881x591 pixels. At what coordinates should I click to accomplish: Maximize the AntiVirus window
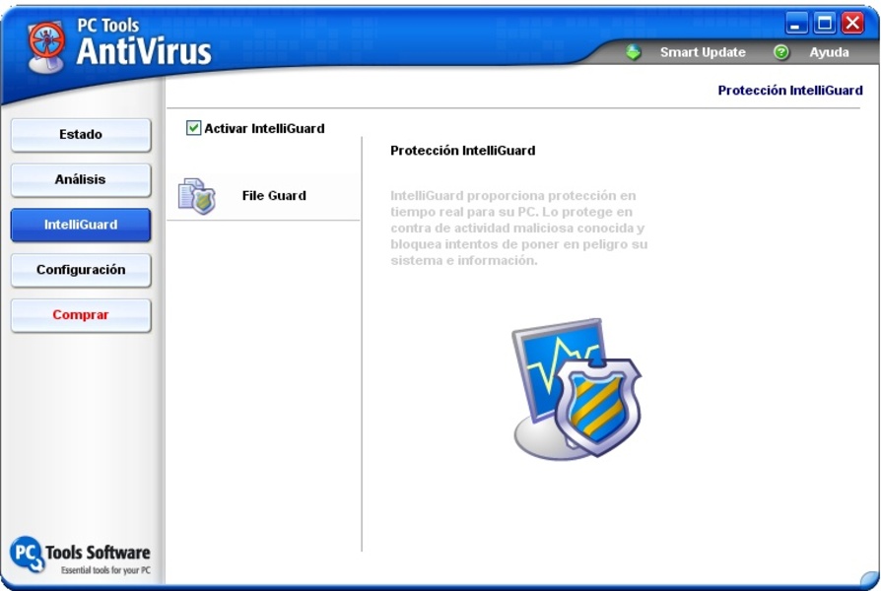tap(824, 24)
